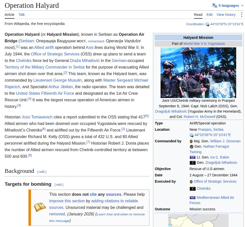This screenshot has width=245, height=227.
Task: Open the top coordinates 44°02′09″N 20°10′41″E link
Action: pos(227,24)
